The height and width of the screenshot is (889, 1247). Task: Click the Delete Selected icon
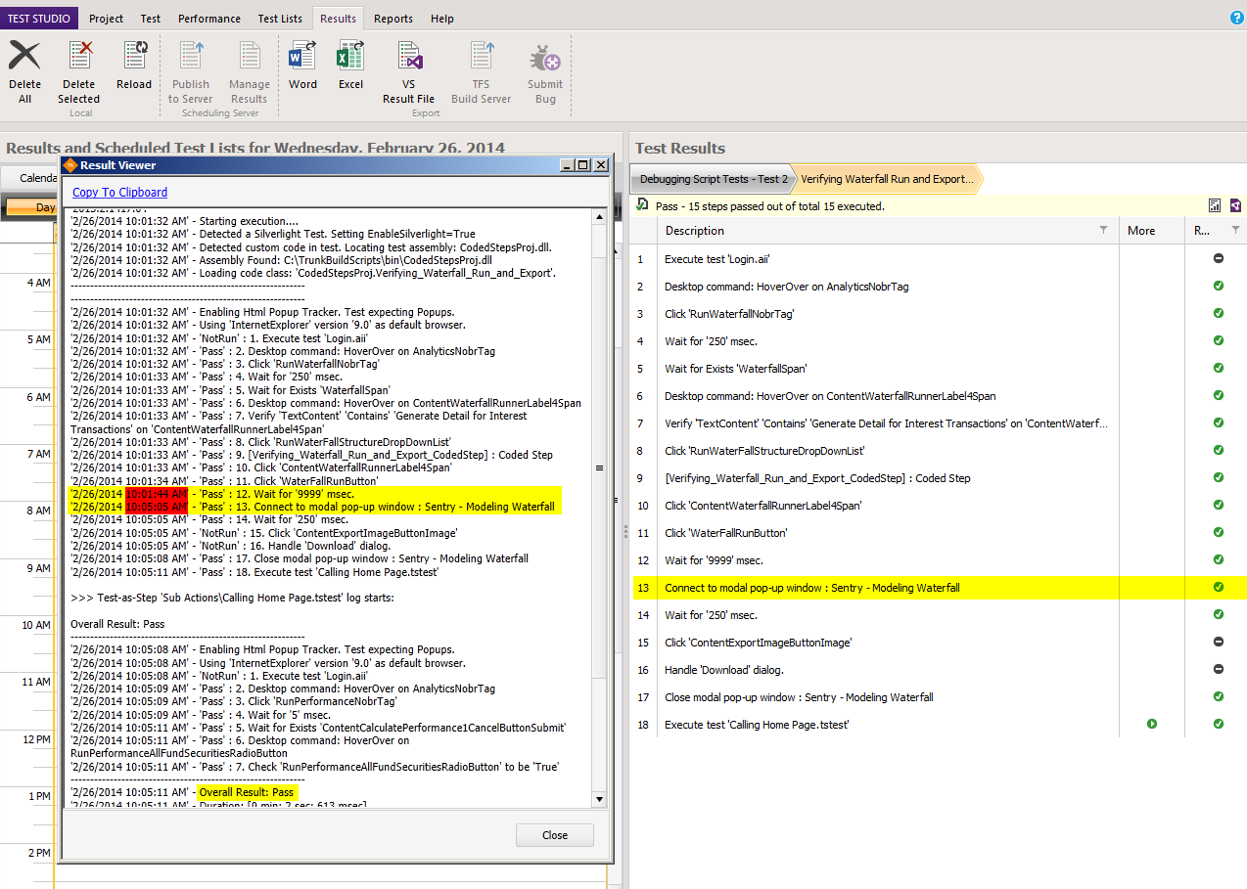(x=78, y=70)
